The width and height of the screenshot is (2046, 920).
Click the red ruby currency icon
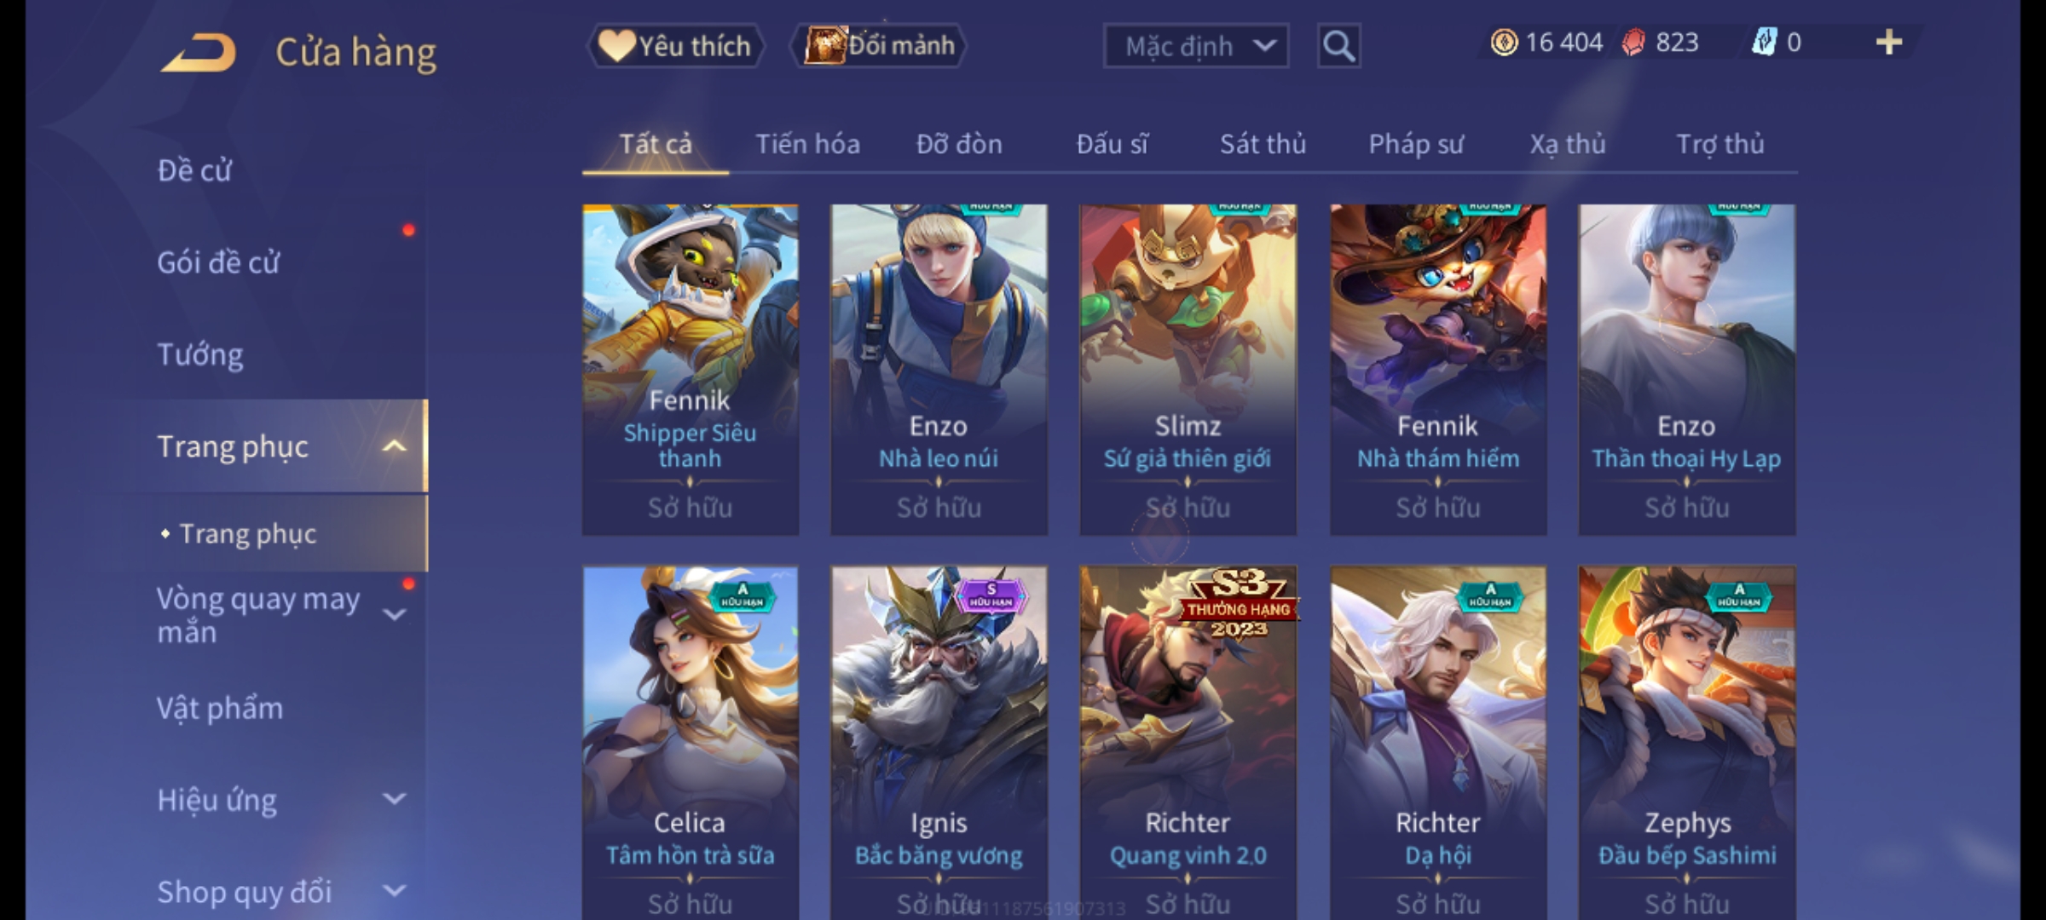click(1633, 43)
